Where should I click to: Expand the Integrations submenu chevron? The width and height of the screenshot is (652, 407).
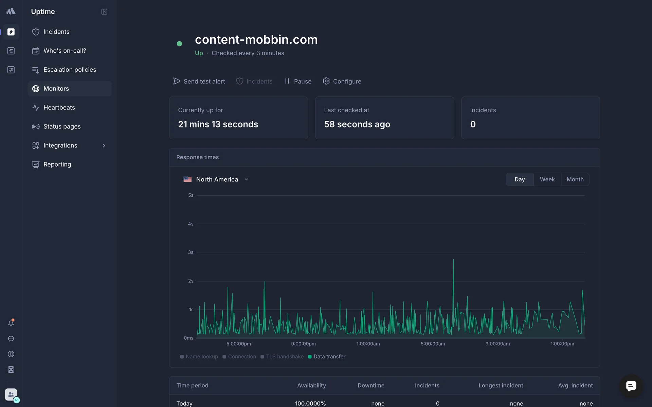(x=104, y=146)
